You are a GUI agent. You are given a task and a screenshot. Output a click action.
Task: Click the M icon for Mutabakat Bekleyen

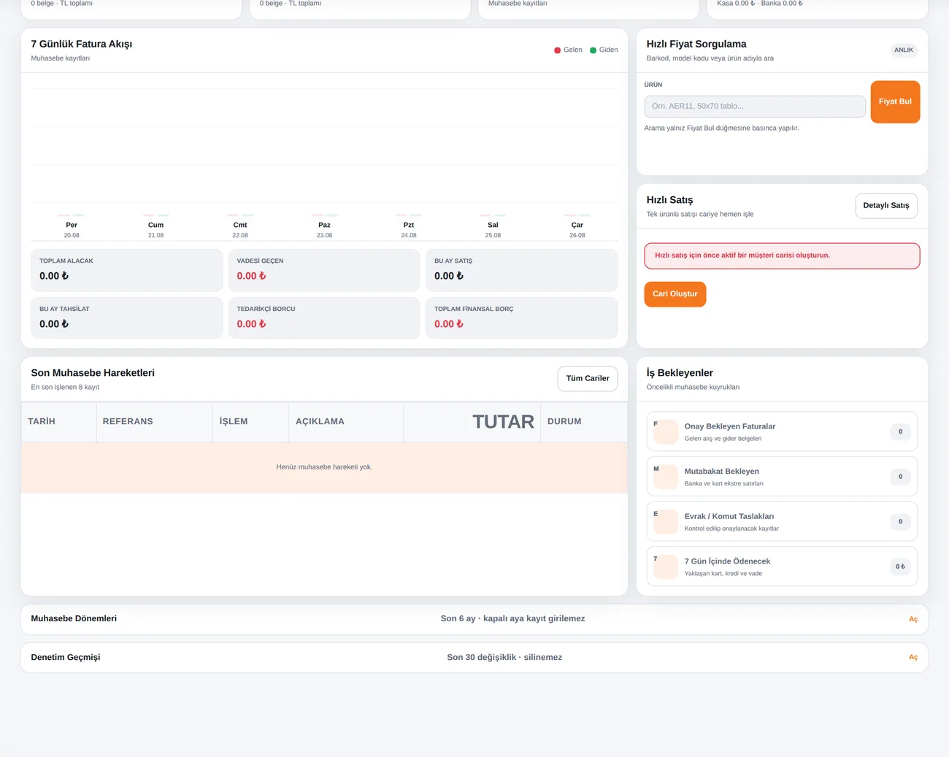coord(665,477)
